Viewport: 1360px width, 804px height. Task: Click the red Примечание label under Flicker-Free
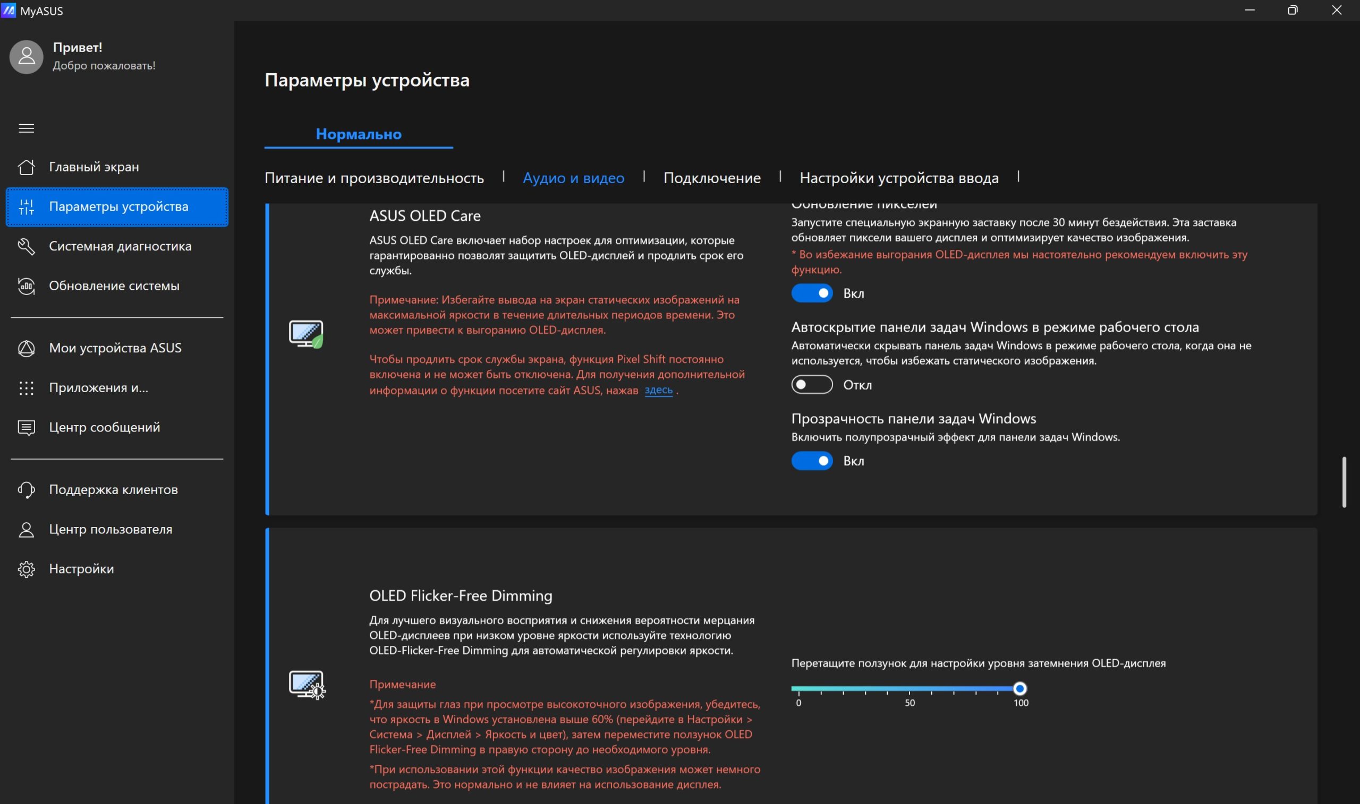(x=402, y=685)
